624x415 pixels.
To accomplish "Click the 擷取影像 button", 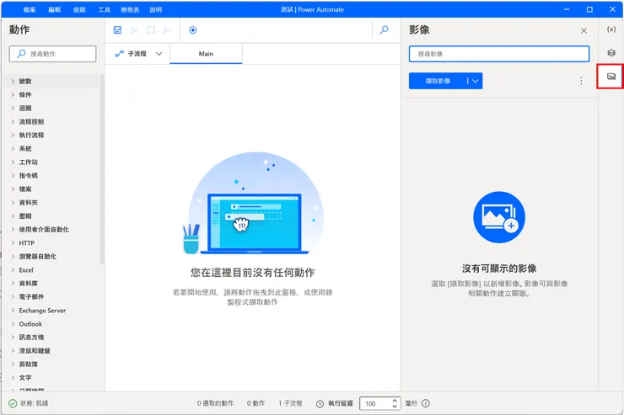I will click(438, 81).
